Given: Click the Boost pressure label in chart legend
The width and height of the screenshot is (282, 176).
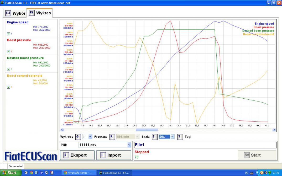Looking at the screenshot, I should pyautogui.click(x=264, y=27).
